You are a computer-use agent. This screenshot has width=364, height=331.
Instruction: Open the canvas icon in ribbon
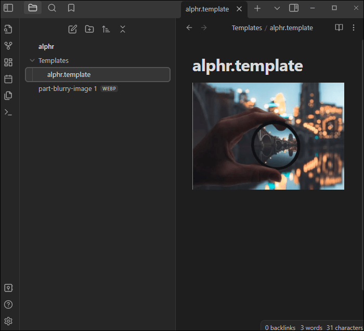click(8, 62)
